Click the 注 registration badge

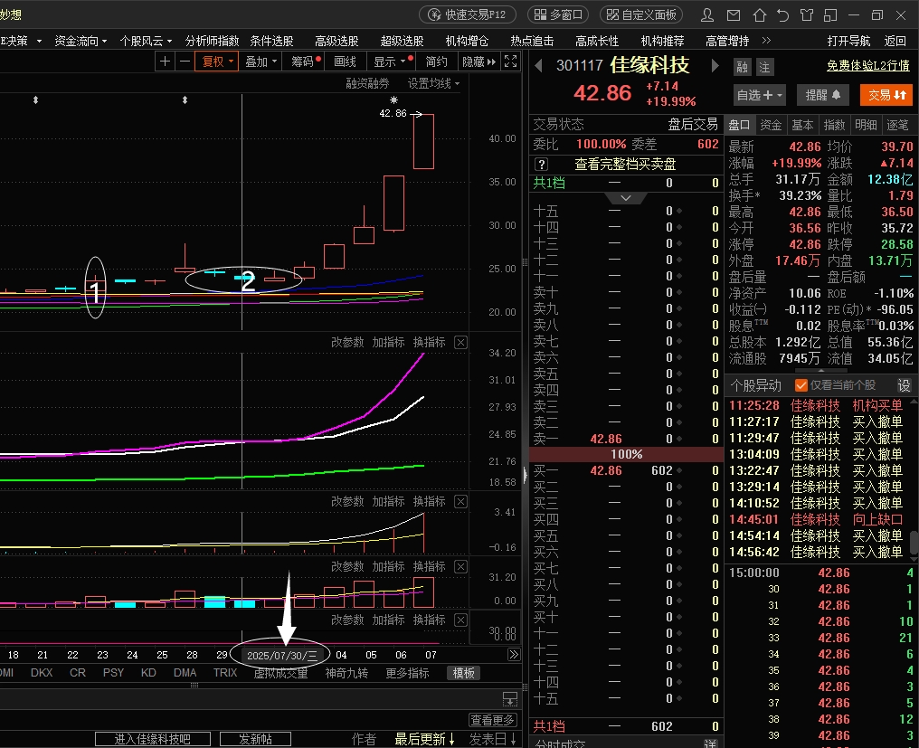tap(764, 67)
